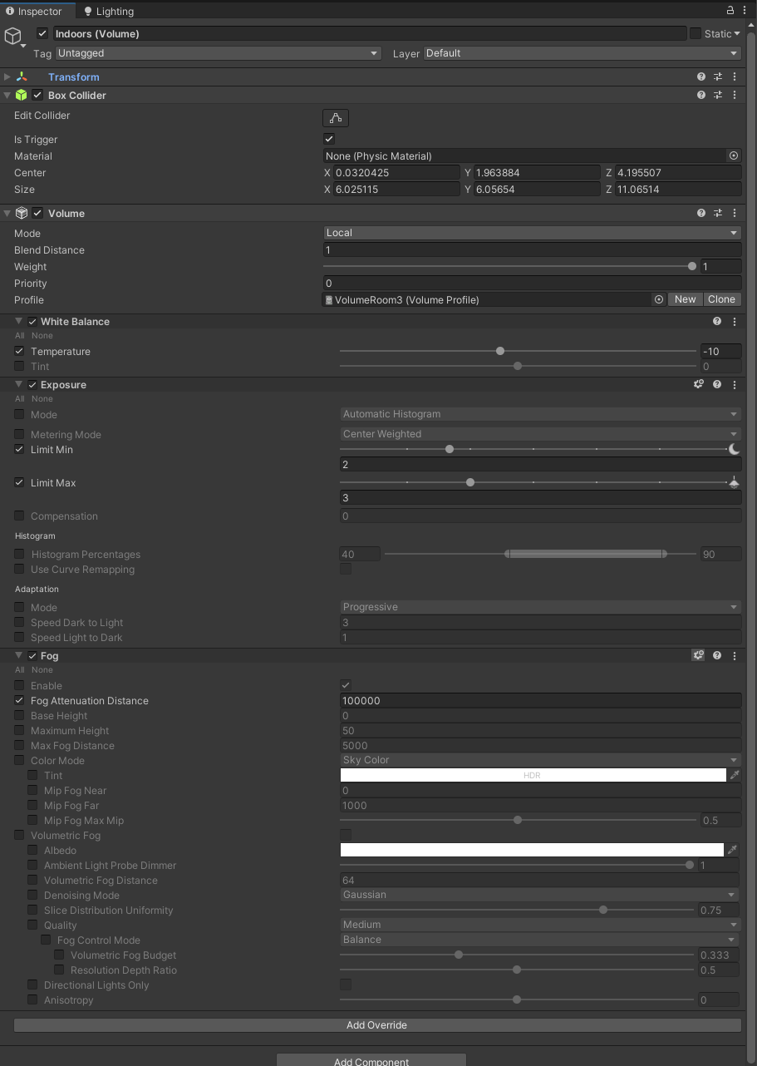The image size is (757, 1066).
Task: Click the Edit Collider button icon
Action: coord(335,117)
